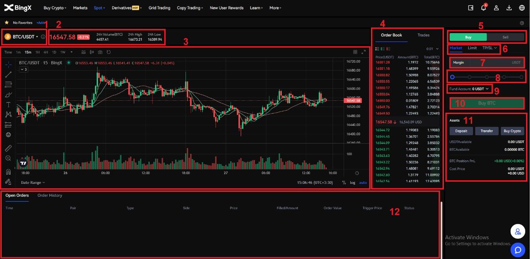Open the indicators icon in chart toolbar
Image resolution: width=530 pixels, height=259 pixels.
click(x=84, y=52)
